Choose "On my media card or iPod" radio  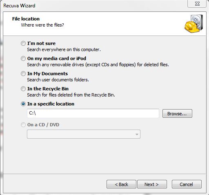pyautogui.click(x=23, y=58)
